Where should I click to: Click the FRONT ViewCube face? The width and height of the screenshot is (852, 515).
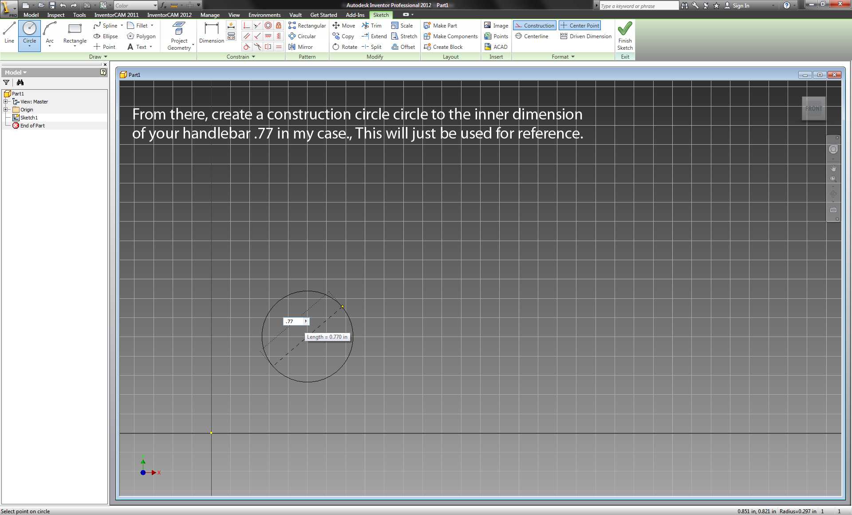click(814, 108)
